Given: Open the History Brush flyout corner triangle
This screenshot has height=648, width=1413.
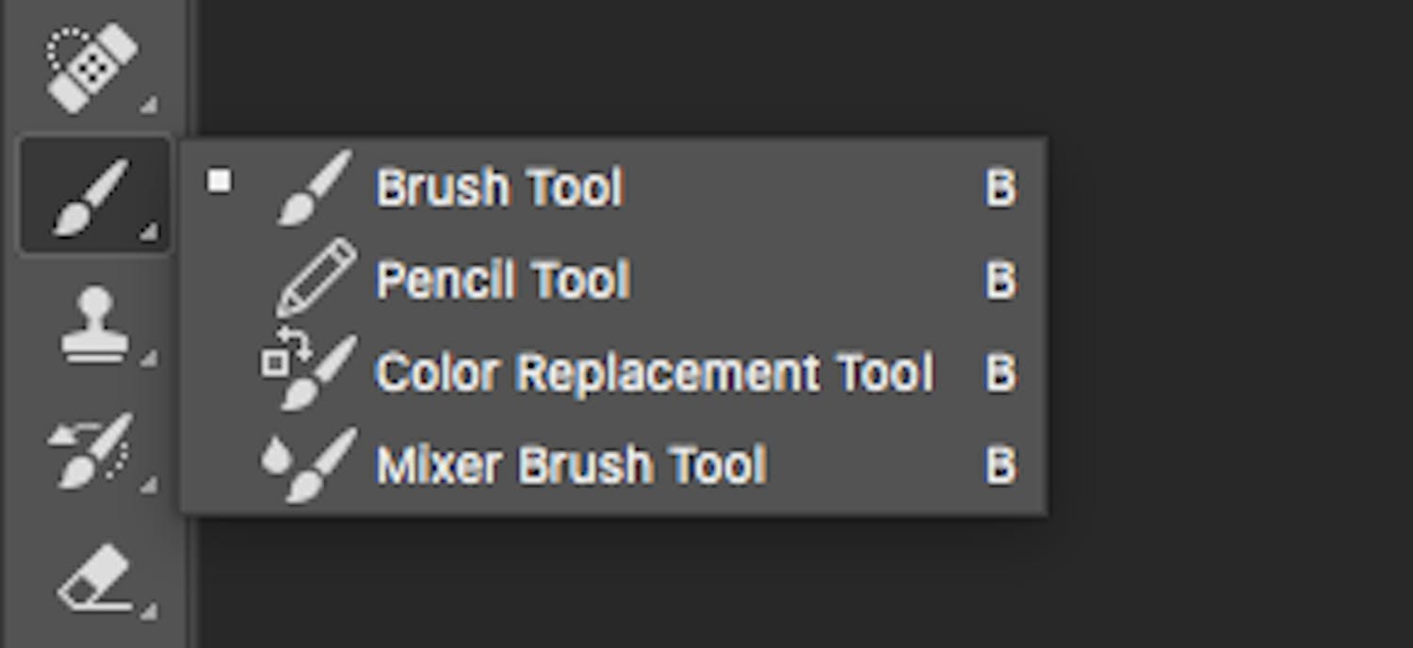Looking at the screenshot, I should click(x=149, y=486).
